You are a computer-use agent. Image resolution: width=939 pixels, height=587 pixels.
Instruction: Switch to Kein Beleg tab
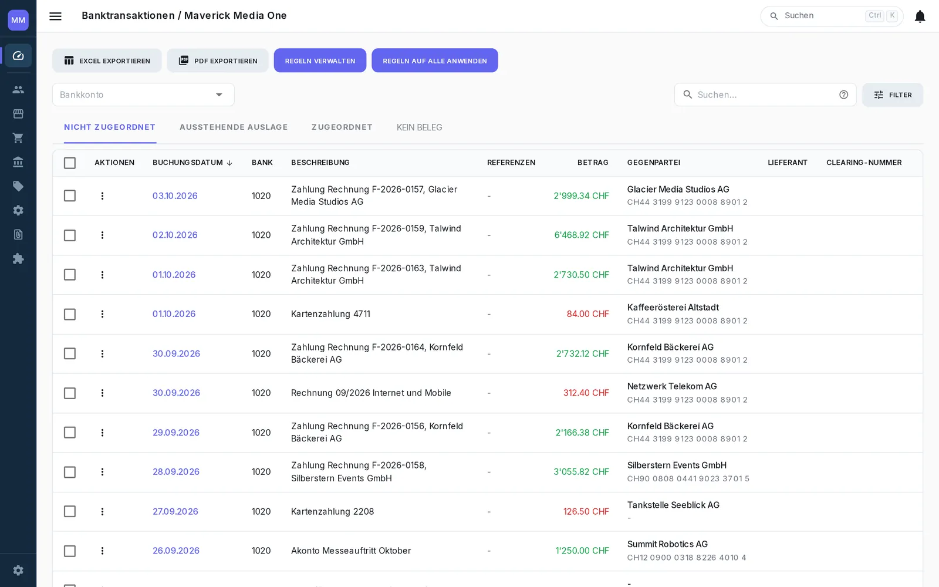point(419,127)
